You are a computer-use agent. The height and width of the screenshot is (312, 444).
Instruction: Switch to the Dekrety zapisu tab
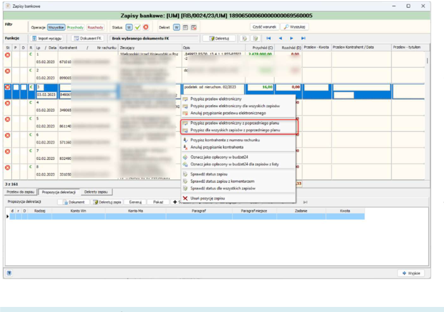click(96, 192)
